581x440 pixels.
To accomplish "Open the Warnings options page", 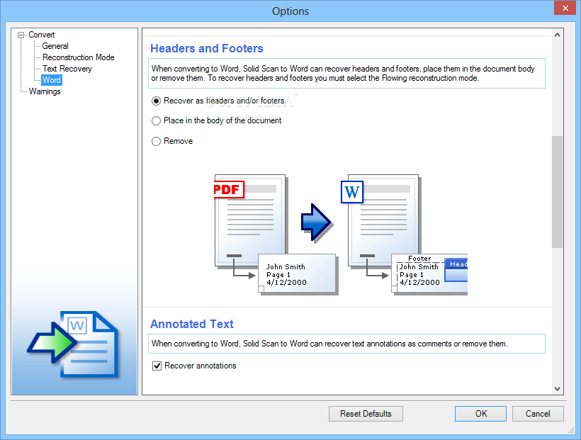I will 45,91.
